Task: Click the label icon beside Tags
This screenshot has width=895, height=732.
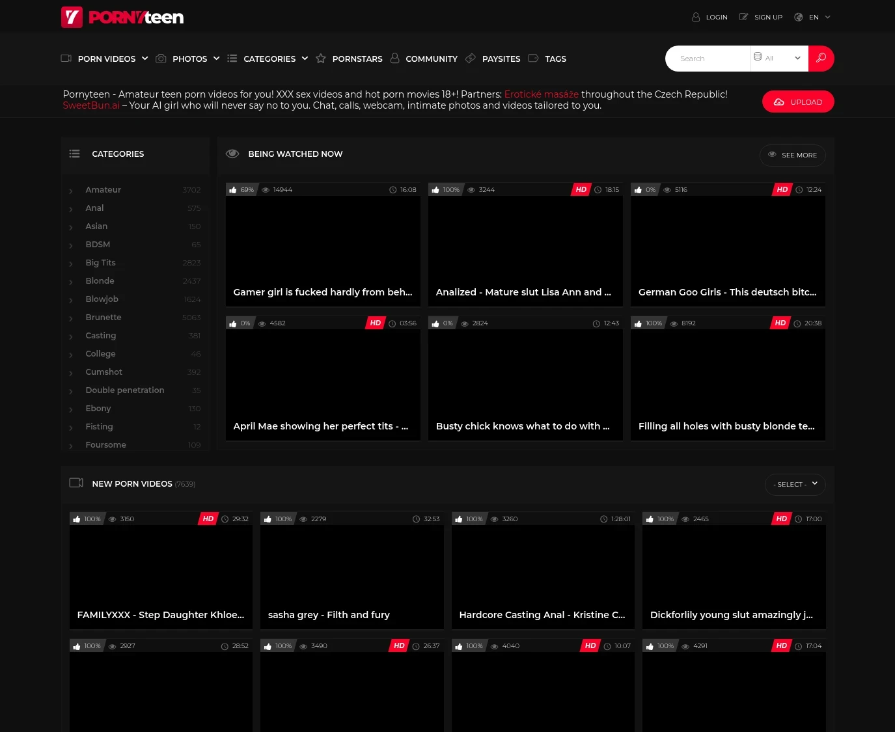Action: (x=533, y=59)
